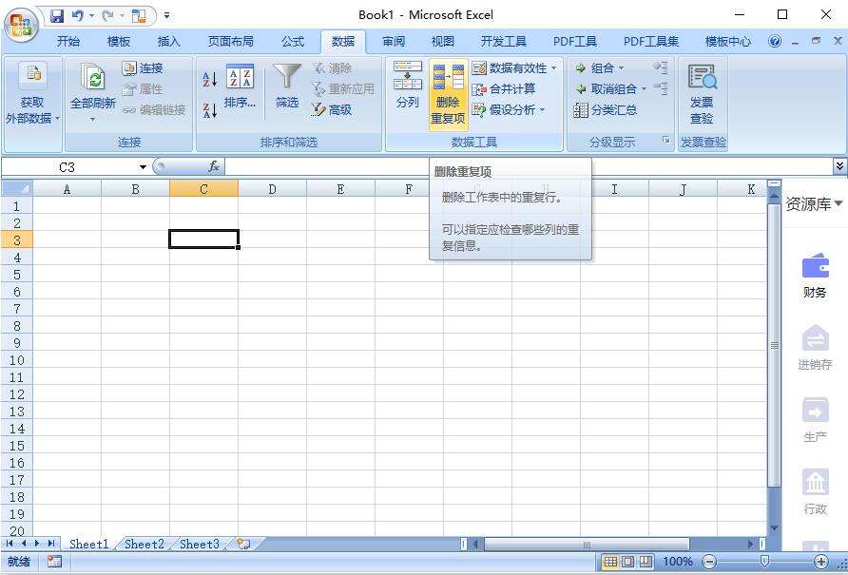This screenshot has width=848, height=575.
Task: Click 删除重复项 remove duplicates
Action: pos(448,94)
